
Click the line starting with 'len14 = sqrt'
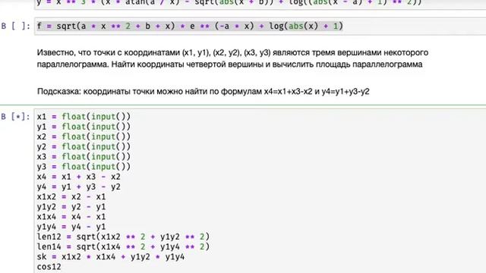tap(123, 246)
